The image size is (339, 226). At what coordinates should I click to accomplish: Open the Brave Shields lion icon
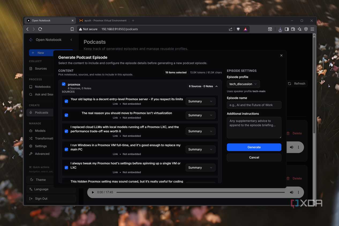pos(238,29)
